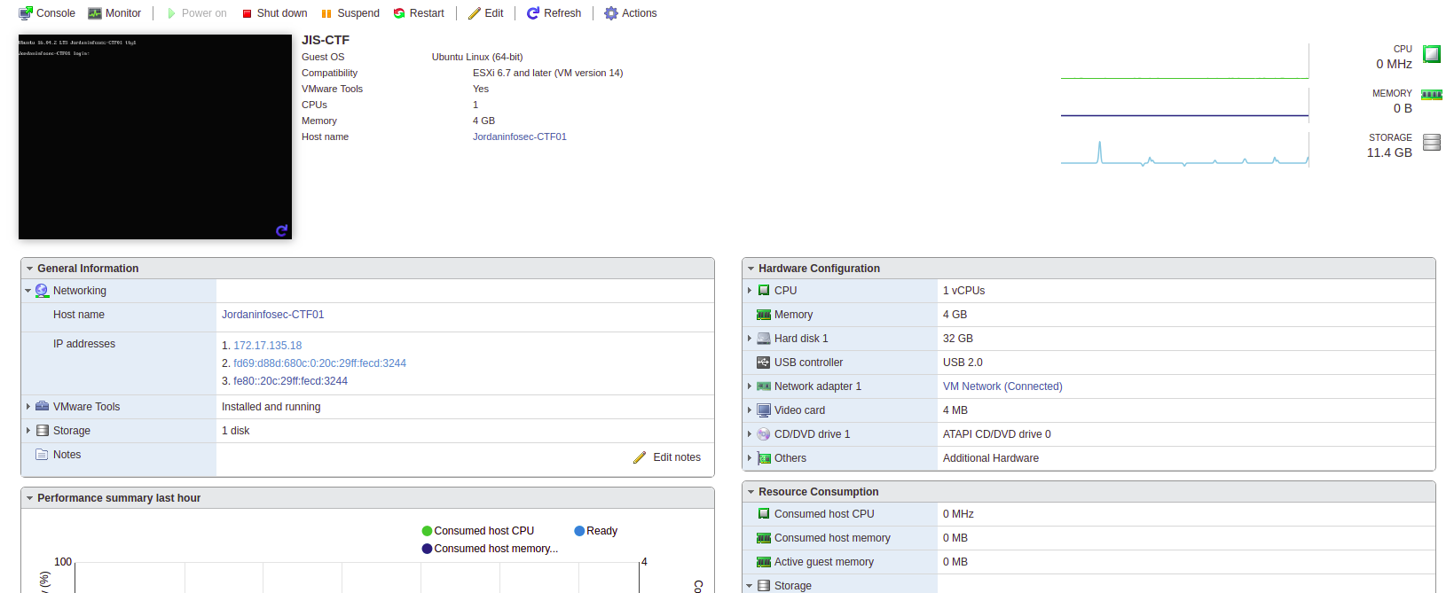Click the USB controller icon
Viewport: 1454px width, 593px height.
[764, 363]
